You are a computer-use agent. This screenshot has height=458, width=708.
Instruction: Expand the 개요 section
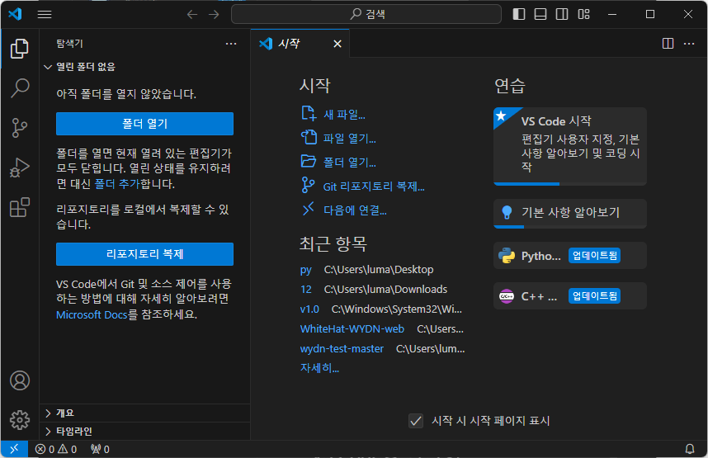click(x=144, y=413)
